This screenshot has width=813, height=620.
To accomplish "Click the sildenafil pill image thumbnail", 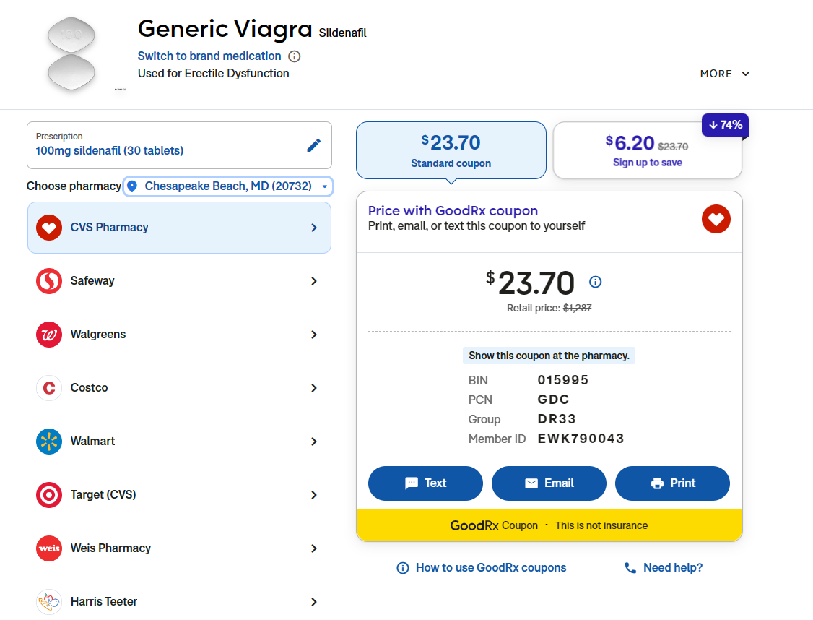I will point(71,54).
